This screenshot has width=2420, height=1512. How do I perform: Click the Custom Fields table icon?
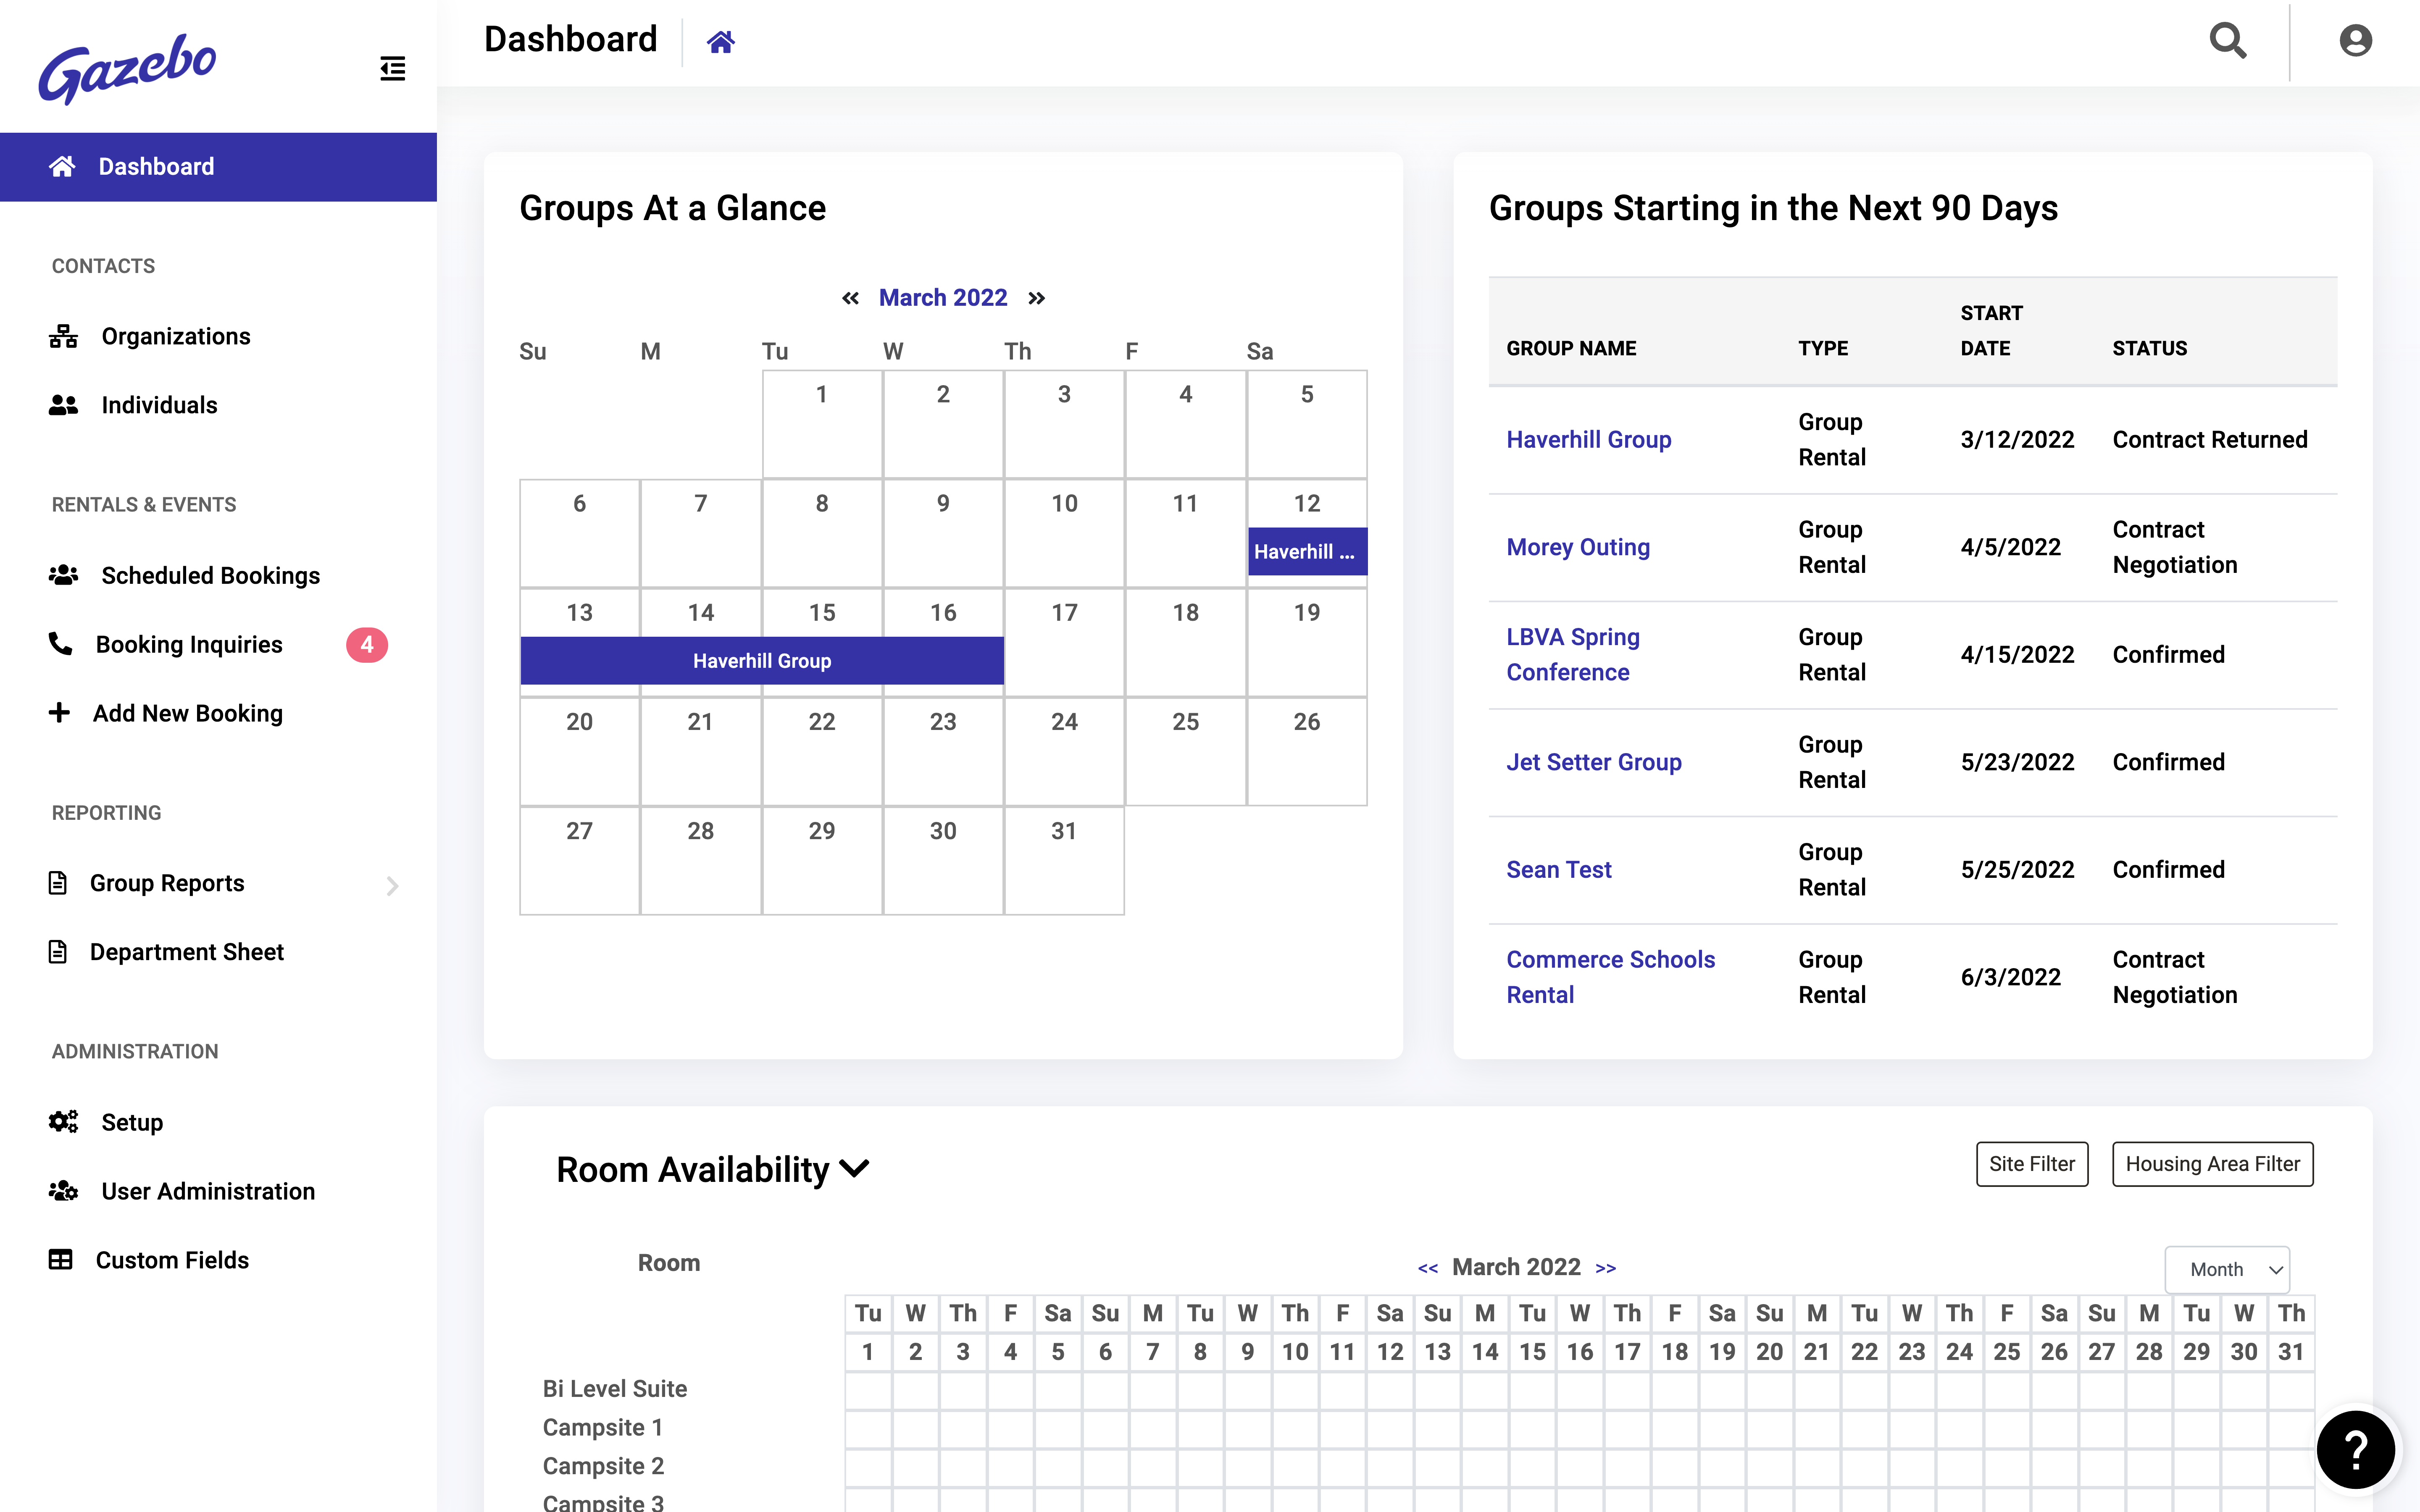(60, 1260)
